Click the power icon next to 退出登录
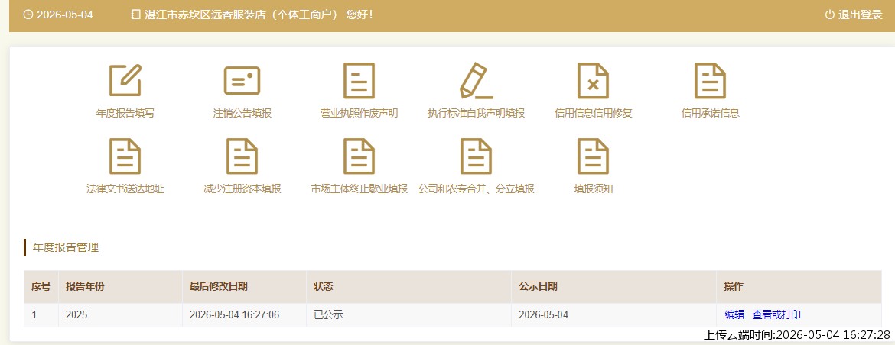Screen dimensions: 895x345 click(x=830, y=15)
